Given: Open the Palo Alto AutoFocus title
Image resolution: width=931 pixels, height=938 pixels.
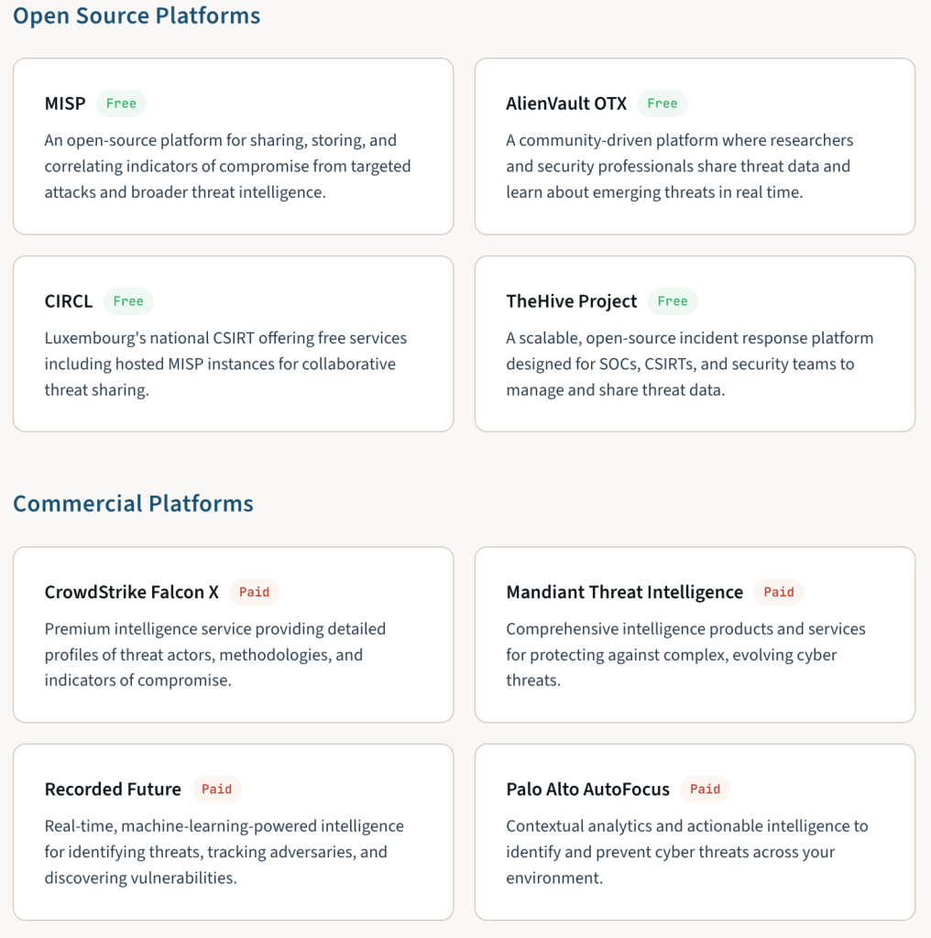Looking at the screenshot, I should 588,790.
